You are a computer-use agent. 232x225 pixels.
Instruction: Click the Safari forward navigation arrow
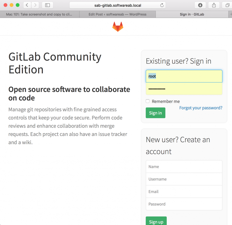[35, 5]
